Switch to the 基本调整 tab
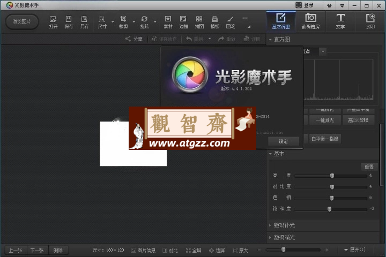Viewport: 386px width, 257px height. coord(281,21)
